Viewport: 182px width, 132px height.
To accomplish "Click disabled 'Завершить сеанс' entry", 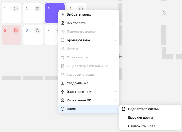I will point(89,75).
